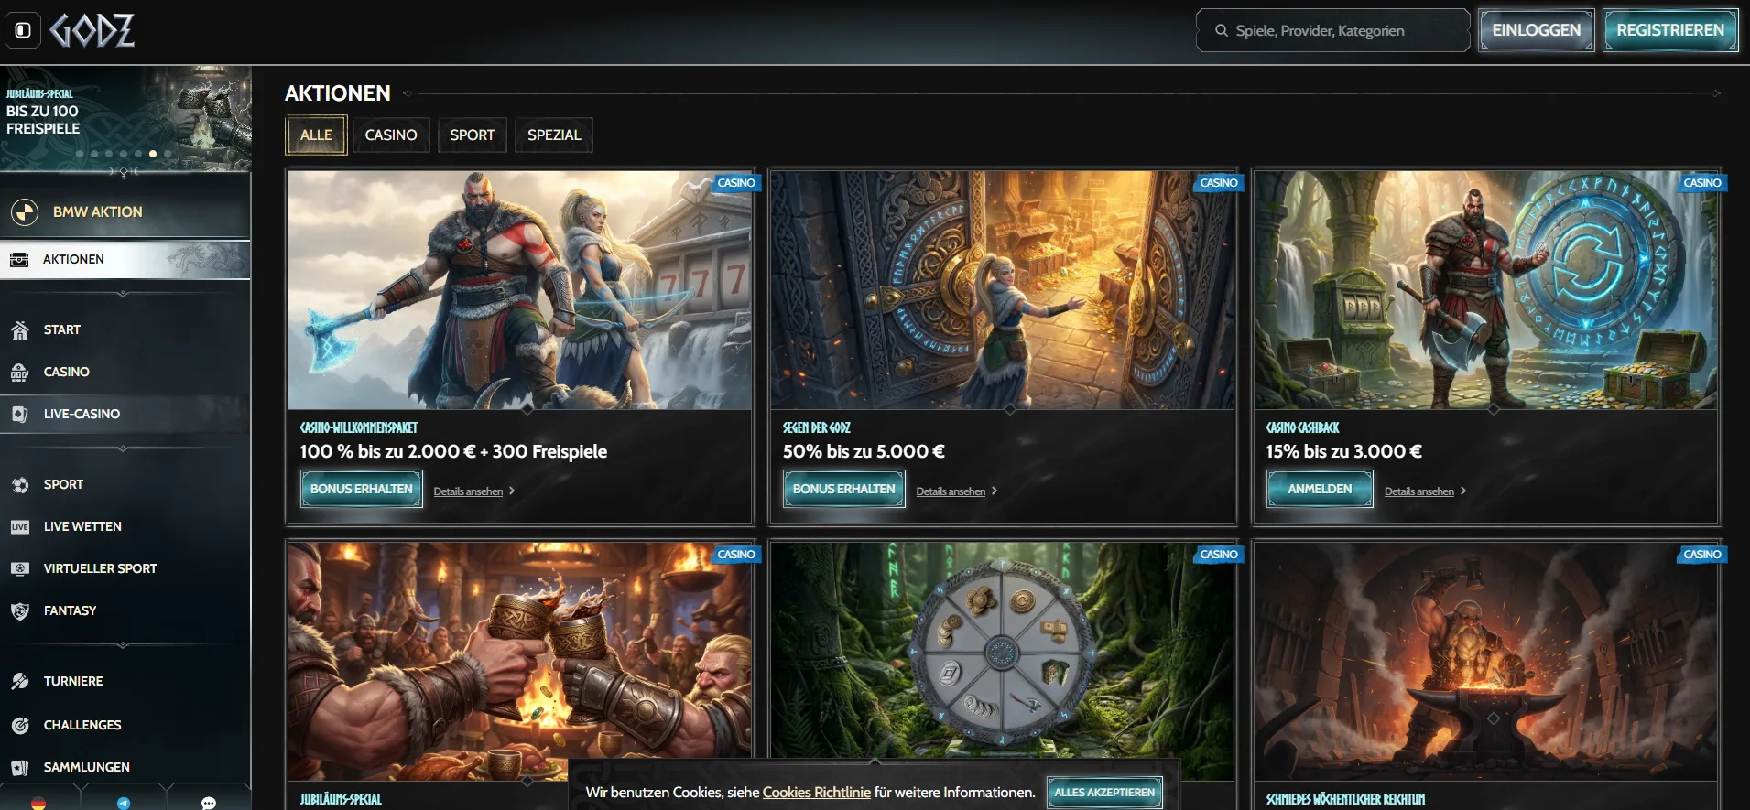This screenshot has height=810, width=1750.
Task: Switch to the CASINO promotions tab
Action: [x=391, y=135]
